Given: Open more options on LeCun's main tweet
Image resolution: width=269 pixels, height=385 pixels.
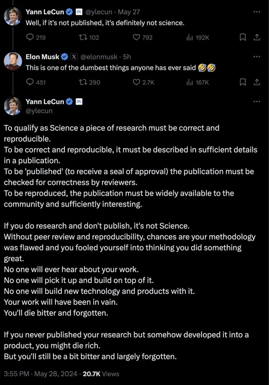Looking at the screenshot, I should coord(257,102).
